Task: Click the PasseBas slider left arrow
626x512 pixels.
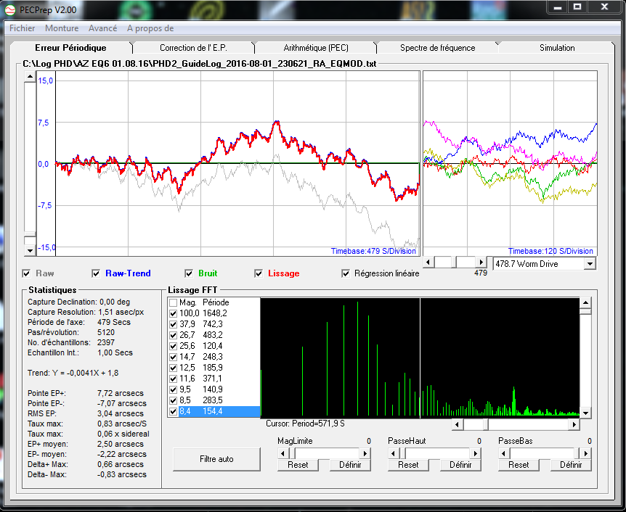Action: tap(504, 453)
